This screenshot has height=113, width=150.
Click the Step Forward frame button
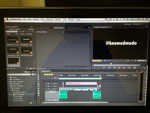[x=124, y=68]
